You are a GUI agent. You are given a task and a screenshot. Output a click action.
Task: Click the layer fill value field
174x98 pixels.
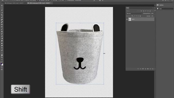tap(153, 16)
